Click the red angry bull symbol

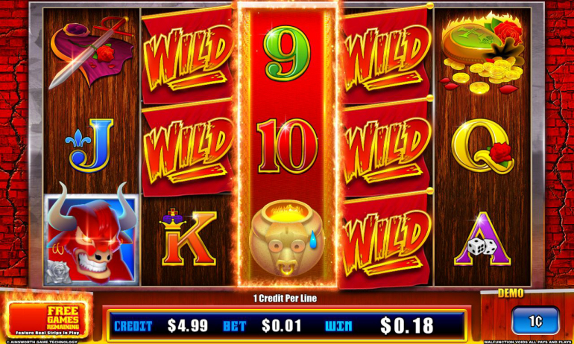(x=91, y=240)
